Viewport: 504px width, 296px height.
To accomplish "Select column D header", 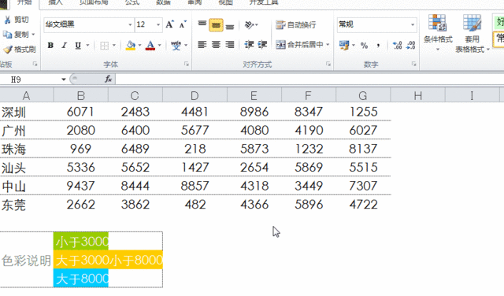I will point(195,95).
